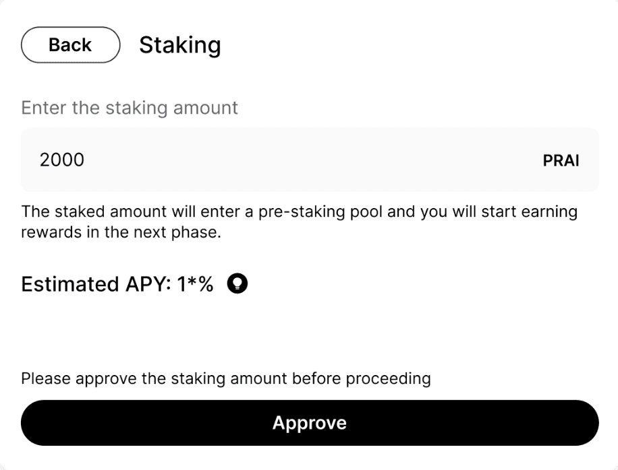Click the "rewards in the next phase" line
The image size is (618, 470).
click(x=121, y=232)
